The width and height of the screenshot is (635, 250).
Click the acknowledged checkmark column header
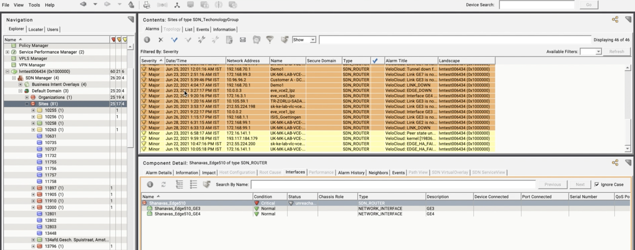coord(375,61)
